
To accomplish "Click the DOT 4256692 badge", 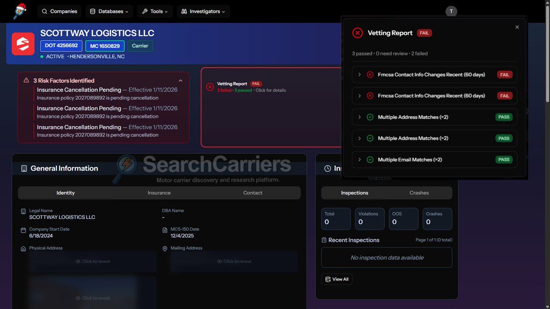I will pos(61,46).
